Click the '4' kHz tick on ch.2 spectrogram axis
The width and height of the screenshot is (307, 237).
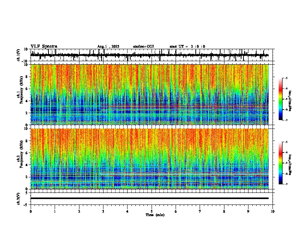[x=27, y=165]
